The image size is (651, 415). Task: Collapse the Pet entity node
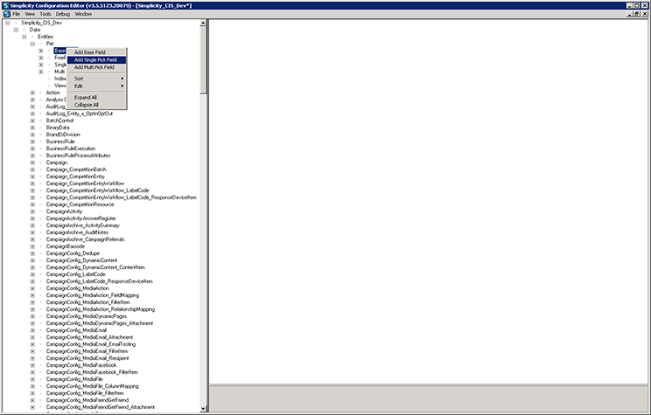pos(32,44)
